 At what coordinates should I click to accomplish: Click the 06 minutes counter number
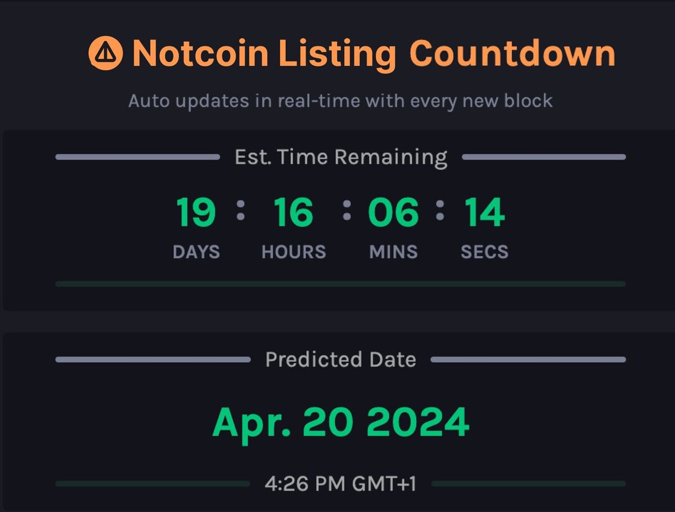tap(393, 213)
